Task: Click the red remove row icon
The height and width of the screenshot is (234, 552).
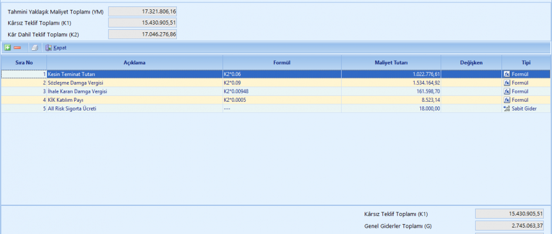Action: pos(18,47)
